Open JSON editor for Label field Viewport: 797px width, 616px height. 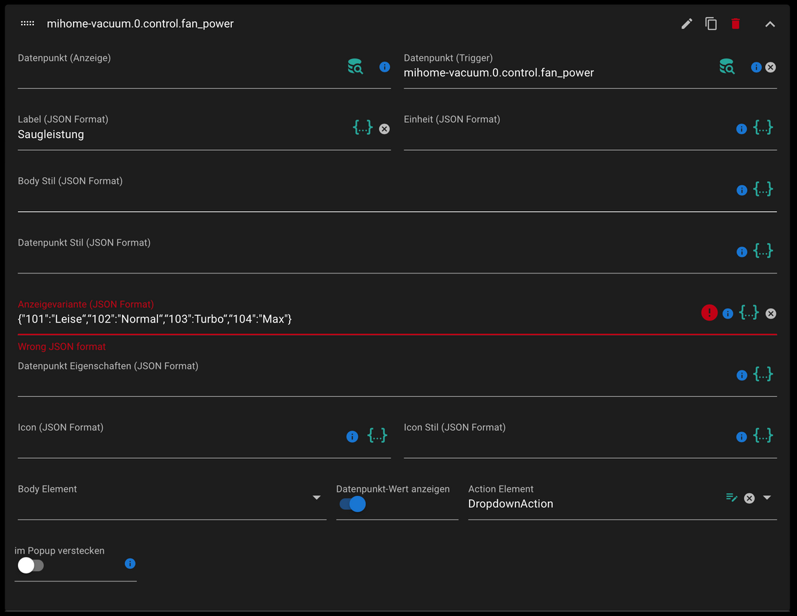click(x=363, y=128)
